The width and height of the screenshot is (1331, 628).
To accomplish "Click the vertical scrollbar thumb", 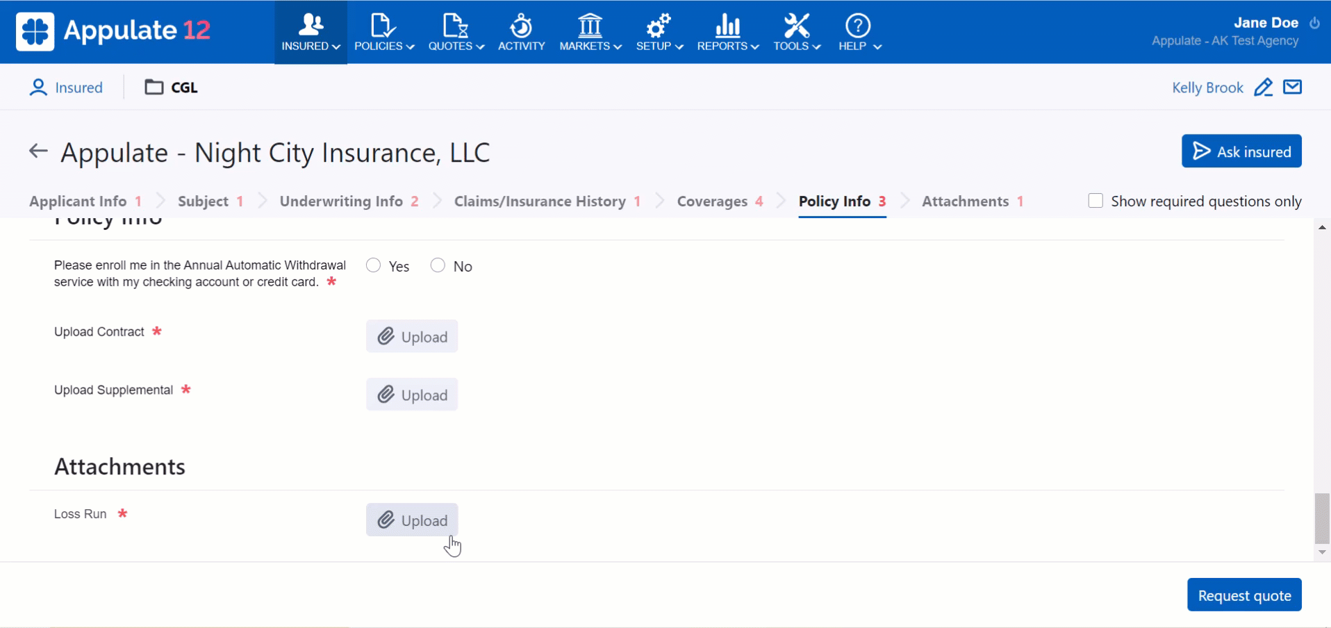I will pos(1322,518).
